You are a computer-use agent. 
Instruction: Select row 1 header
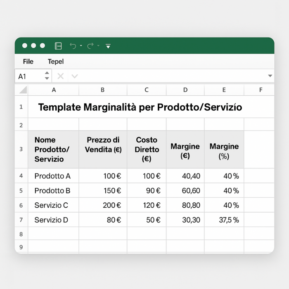[21, 107]
